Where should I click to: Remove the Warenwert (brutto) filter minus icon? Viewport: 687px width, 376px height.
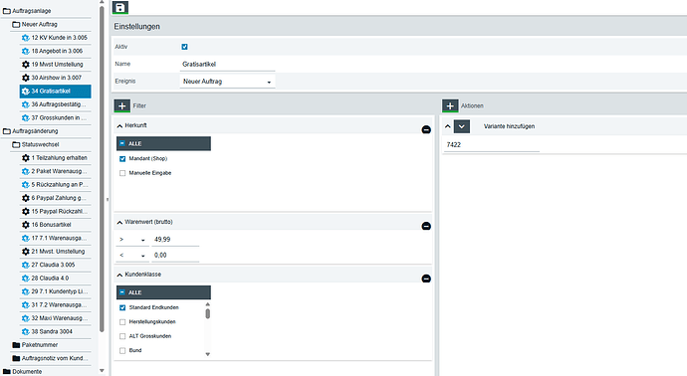point(426,226)
